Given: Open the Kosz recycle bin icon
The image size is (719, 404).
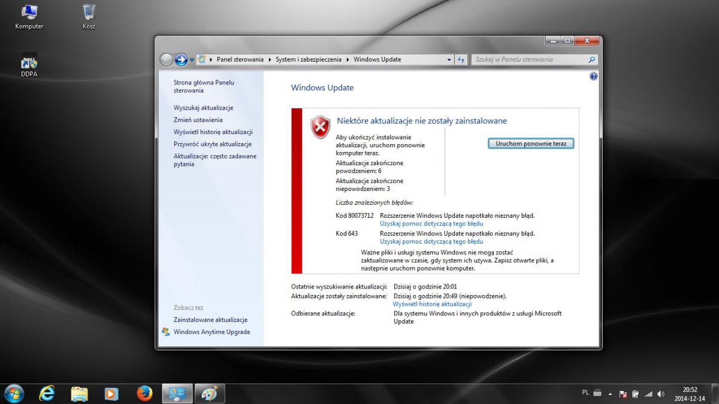Looking at the screenshot, I should pos(89,17).
